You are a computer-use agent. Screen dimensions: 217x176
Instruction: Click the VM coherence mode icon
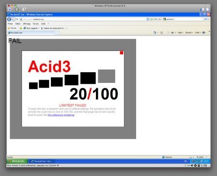coord(202,10)
